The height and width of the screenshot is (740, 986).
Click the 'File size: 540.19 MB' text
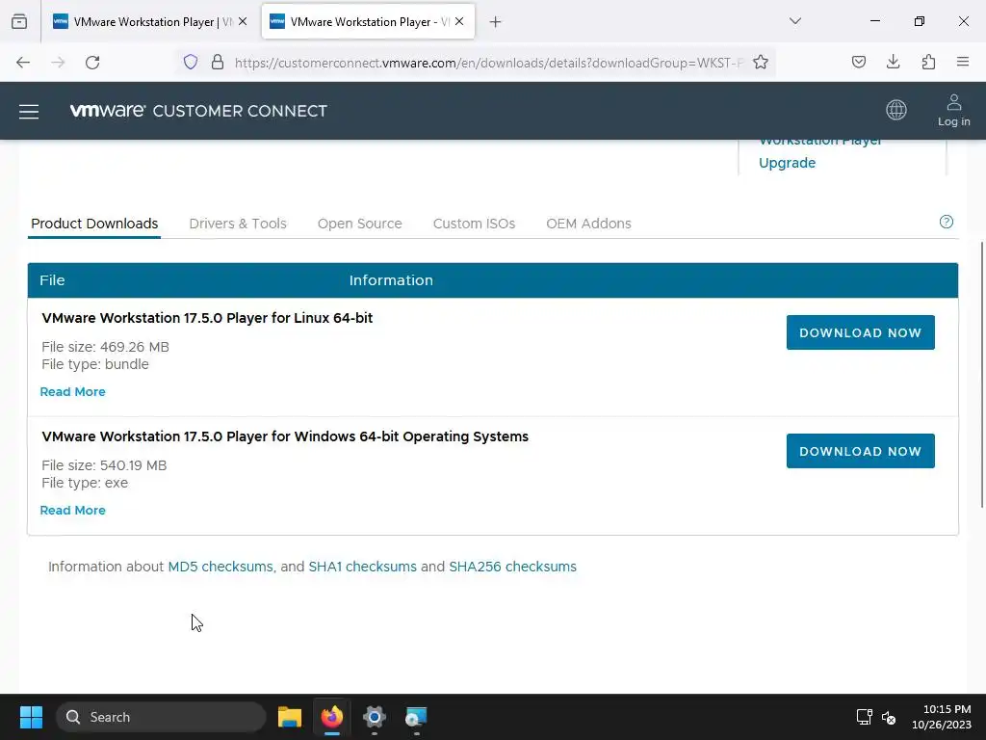pos(104,465)
